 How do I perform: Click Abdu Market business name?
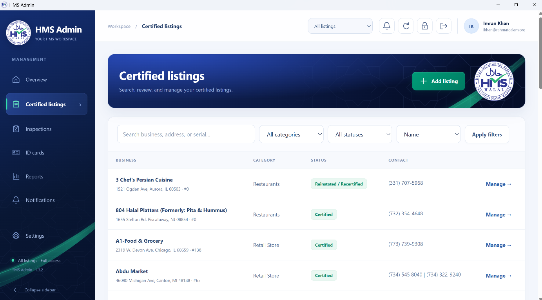point(132,271)
